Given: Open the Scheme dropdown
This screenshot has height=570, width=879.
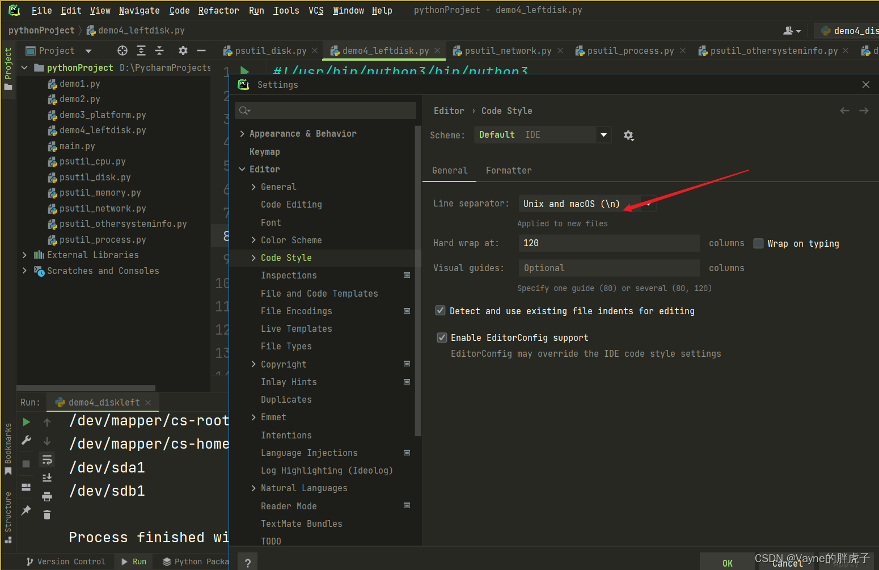Looking at the screenshot, I should coord(603,134).
